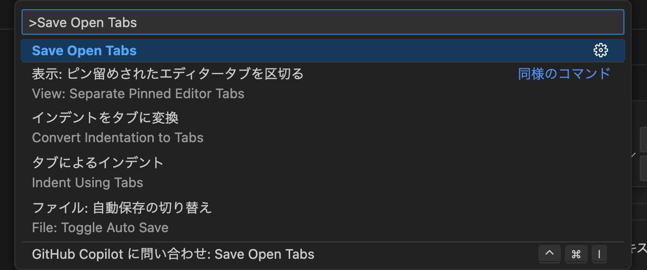Select タブによるインデント command
This screenshot has height=270, width=647.
click(x=97, y=163)
